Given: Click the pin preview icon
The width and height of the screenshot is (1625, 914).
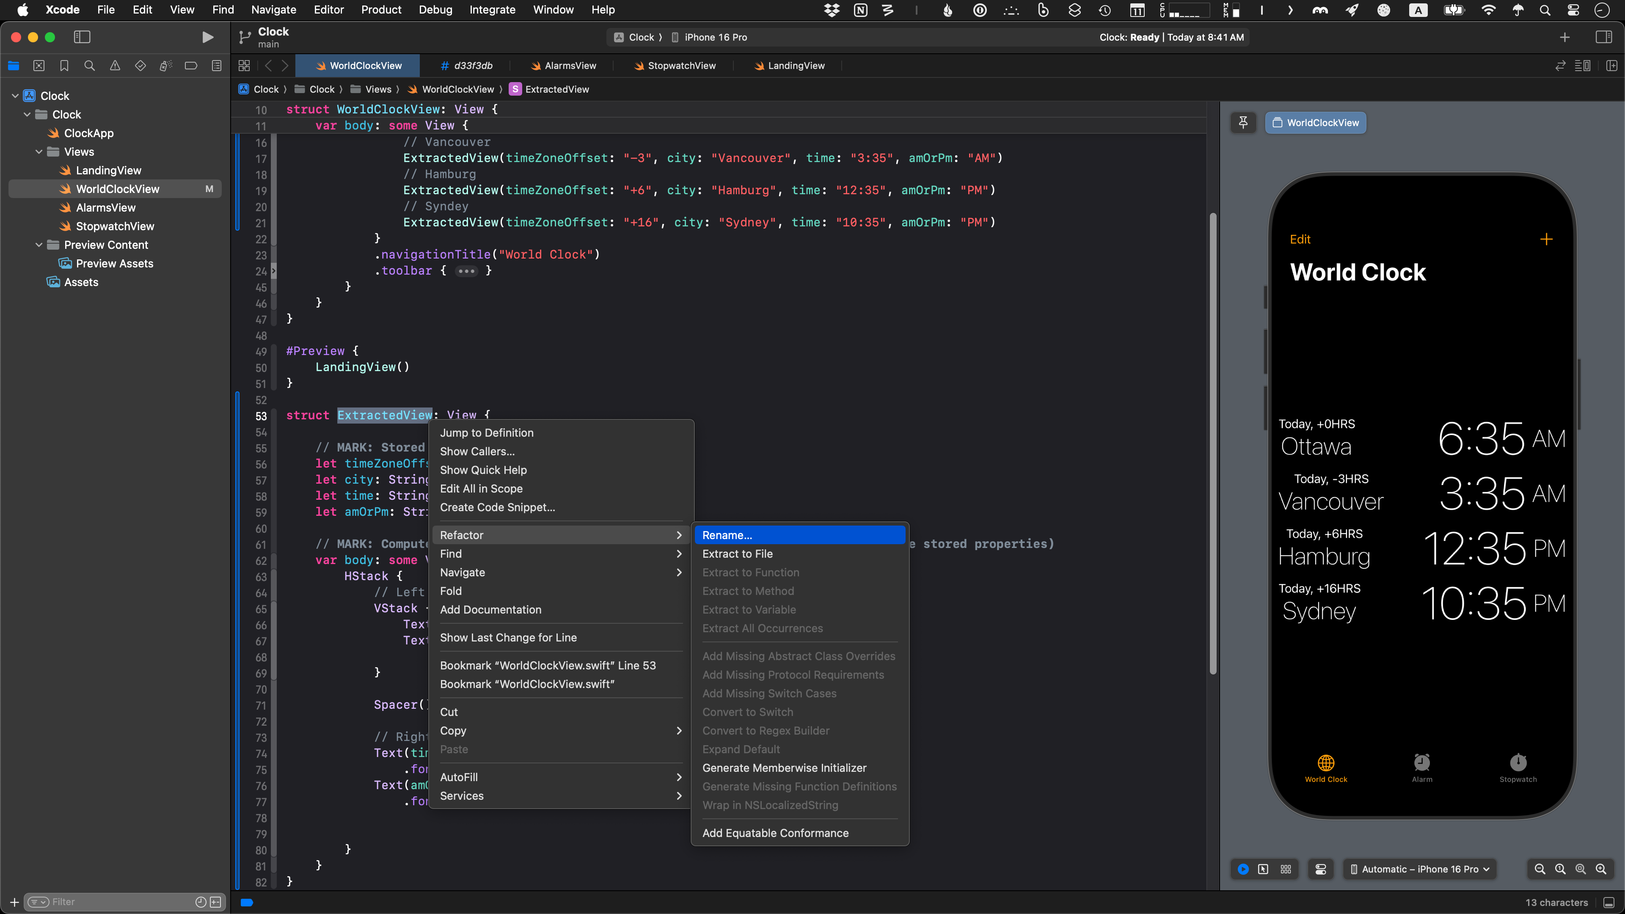Looking at the screenshot, I should click(x=1243, y=122).
